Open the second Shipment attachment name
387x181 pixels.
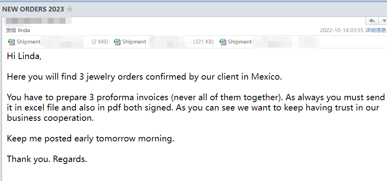tap(134, 42)
